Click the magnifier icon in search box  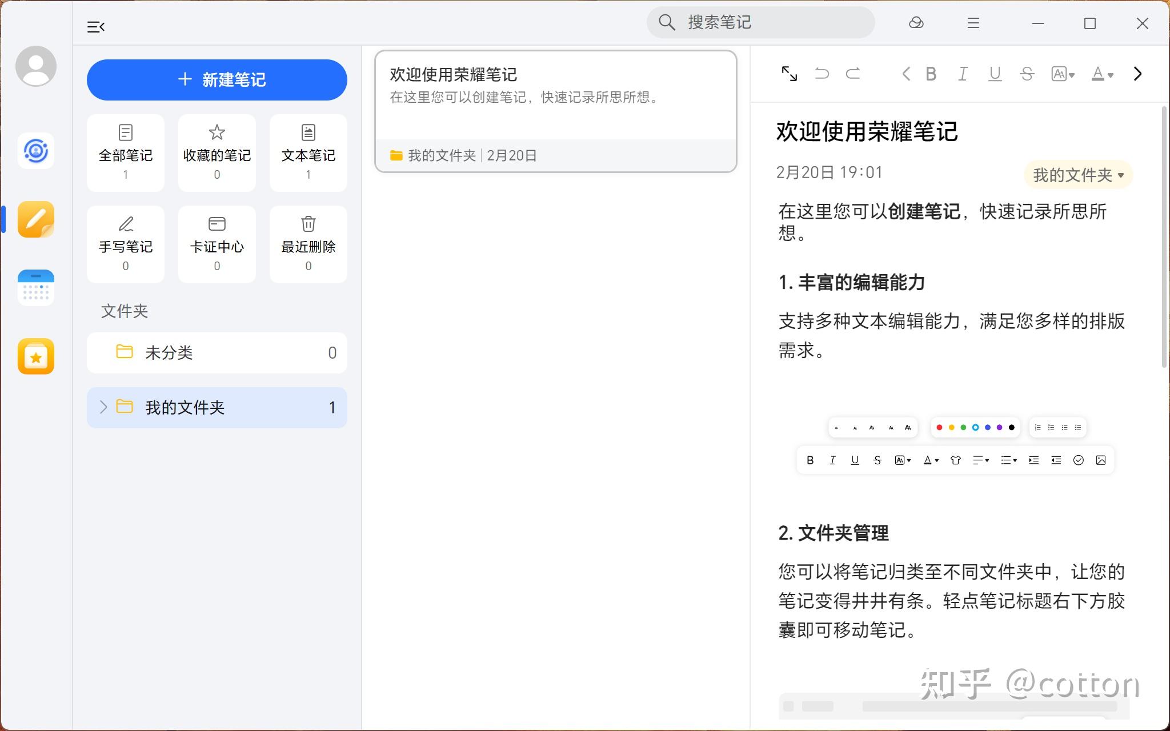click(667, 22)
